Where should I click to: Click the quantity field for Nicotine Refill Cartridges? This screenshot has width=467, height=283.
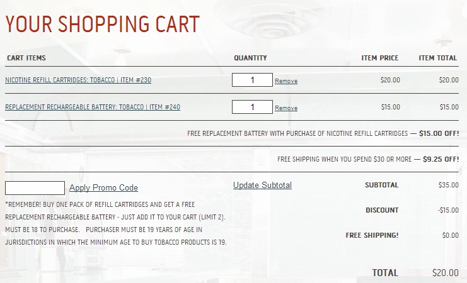point(252,80)
